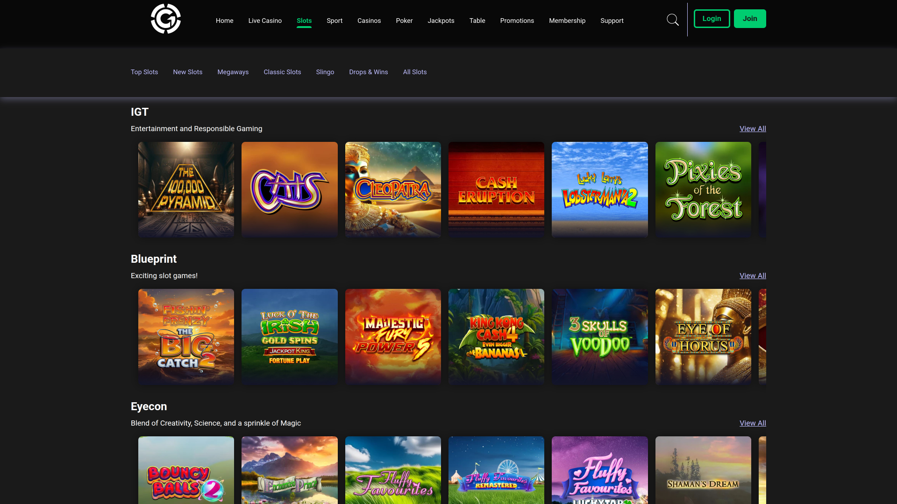The width and height of the screenshot is (897, 504).
Task: Launch the Cats slot game
Action: click(x=289, y=189)
